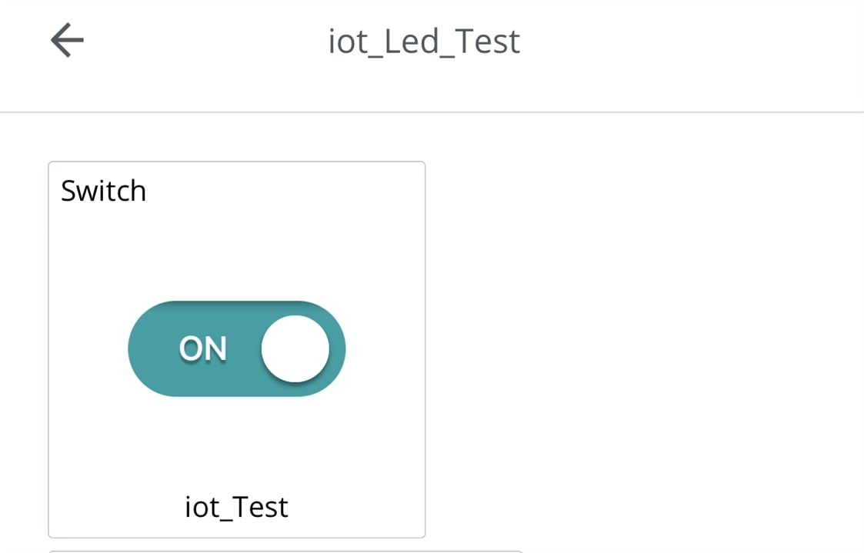Viewport: 864px width, 553px height.
Task: Tap the left edge of the teal switch
Action: tap(138, 348)
